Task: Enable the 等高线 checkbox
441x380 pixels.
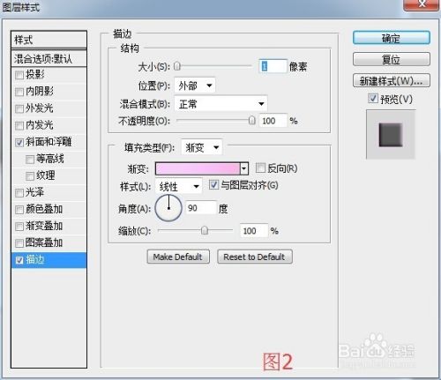Action: [30, 160]
